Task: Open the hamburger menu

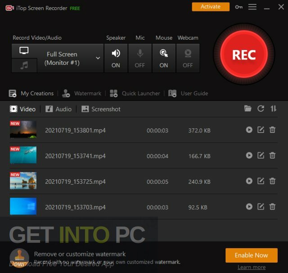Action: (x=252, y=7)
